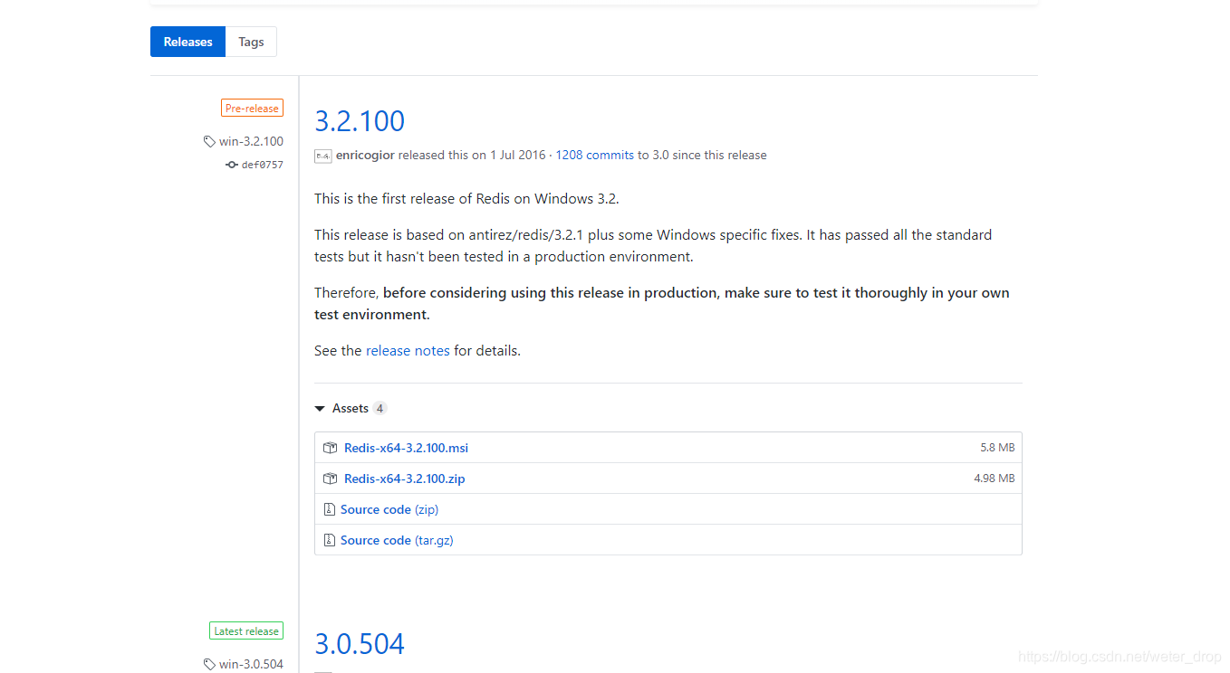Click the Assets count badge 4
The width and height of the screenshot is (1230, 673).
pyautogui.click(x=380, y=408)
